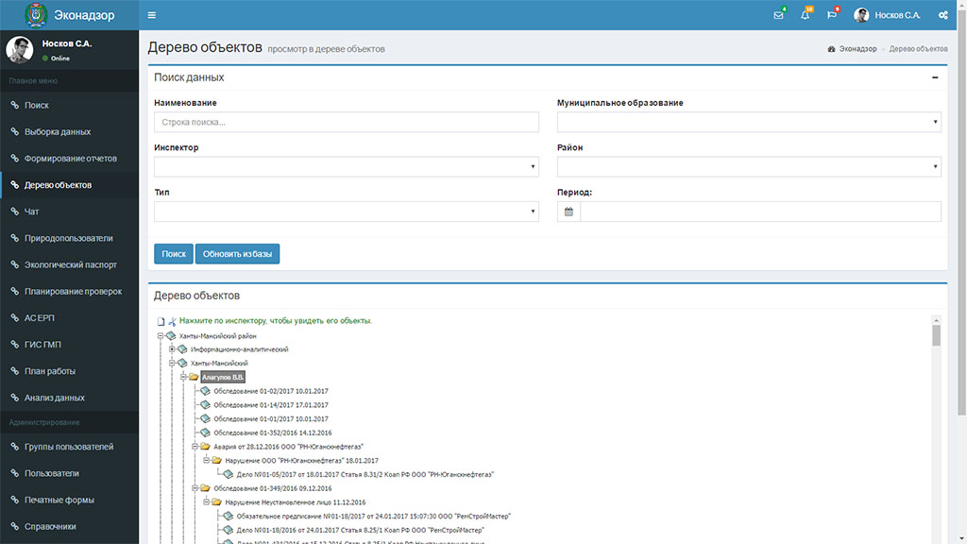Viewport: 967px width, 544px height.
Task: Open Экологический паспорт menu item
Action: click(x=71, y=265)
